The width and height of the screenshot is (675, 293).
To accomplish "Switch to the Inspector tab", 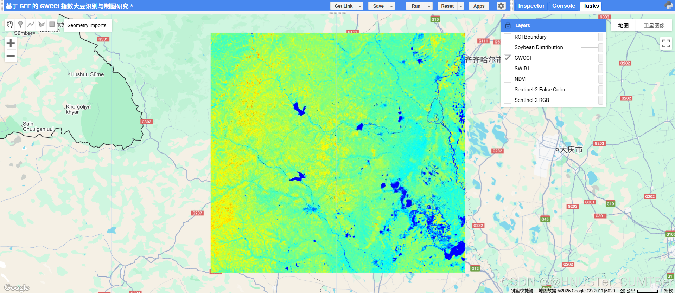I will click(x=531, y=6).
